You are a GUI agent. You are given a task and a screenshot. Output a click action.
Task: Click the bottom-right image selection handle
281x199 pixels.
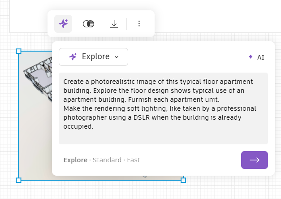[183, 180]
